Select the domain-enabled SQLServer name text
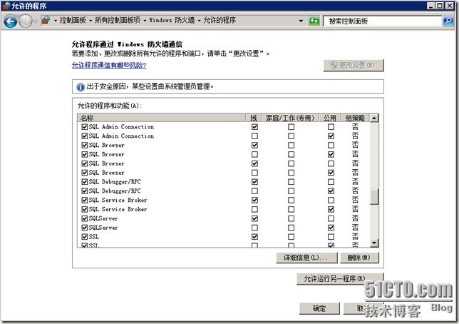 pos(103,218)
